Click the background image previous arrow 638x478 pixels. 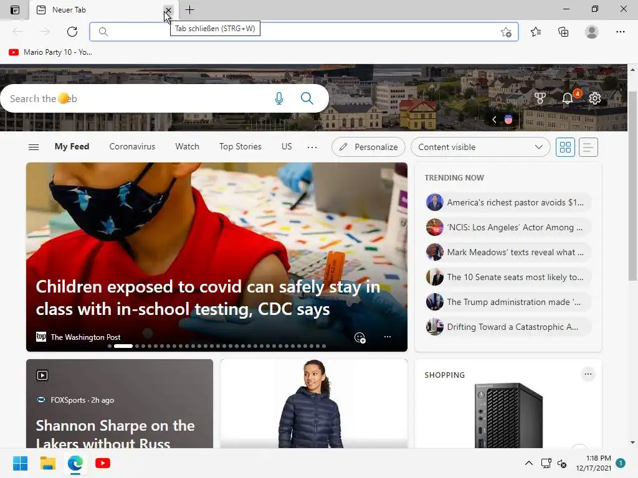coord(494,119)
